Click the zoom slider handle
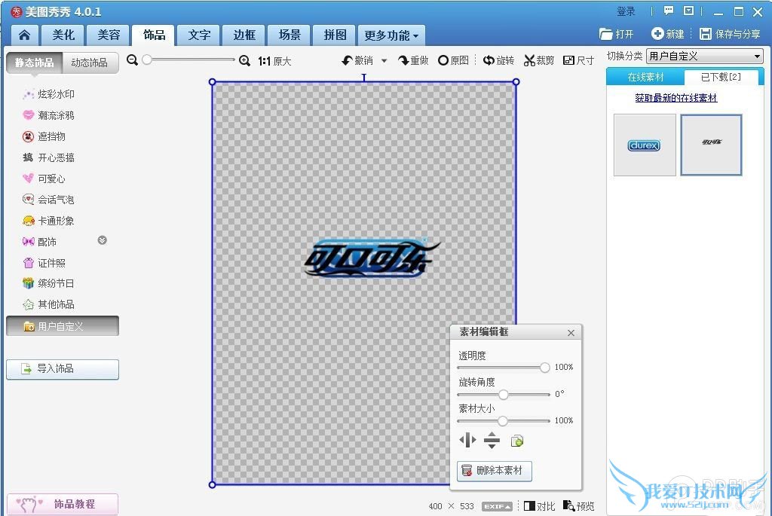Screen dimensions: 772x516 tap(147, 60)
